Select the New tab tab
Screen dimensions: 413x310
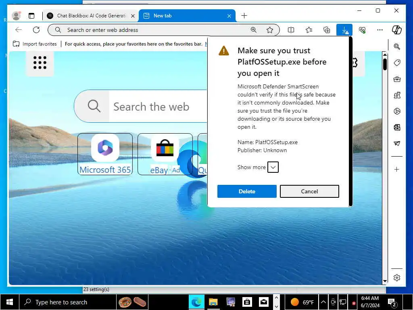187,16
